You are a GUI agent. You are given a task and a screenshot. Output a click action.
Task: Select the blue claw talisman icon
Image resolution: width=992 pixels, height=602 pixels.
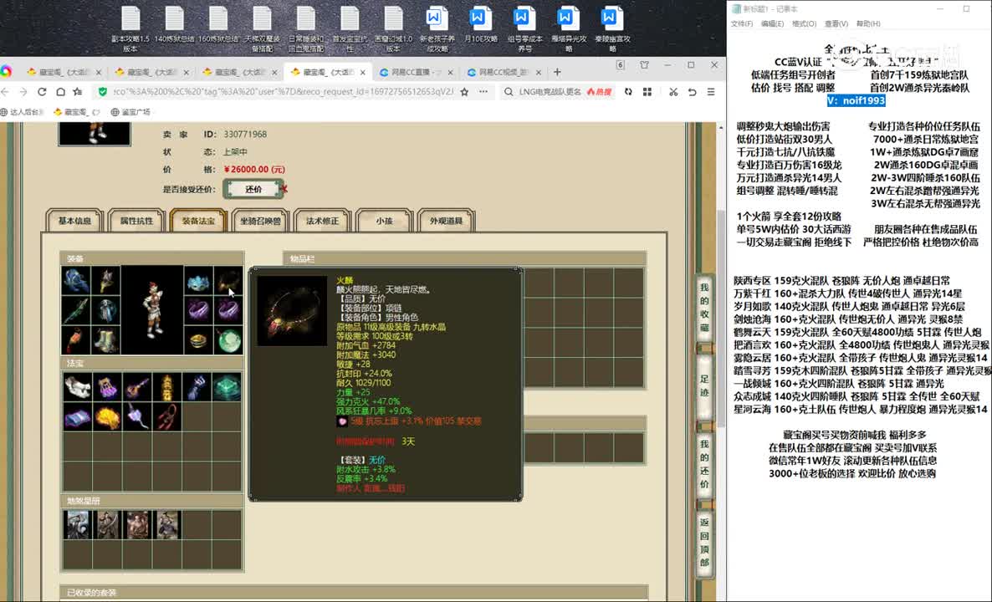tap(197, 387)
